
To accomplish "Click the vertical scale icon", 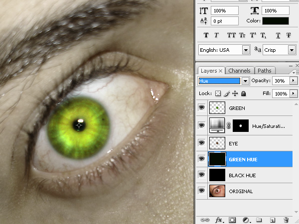I will click(203, 10).
